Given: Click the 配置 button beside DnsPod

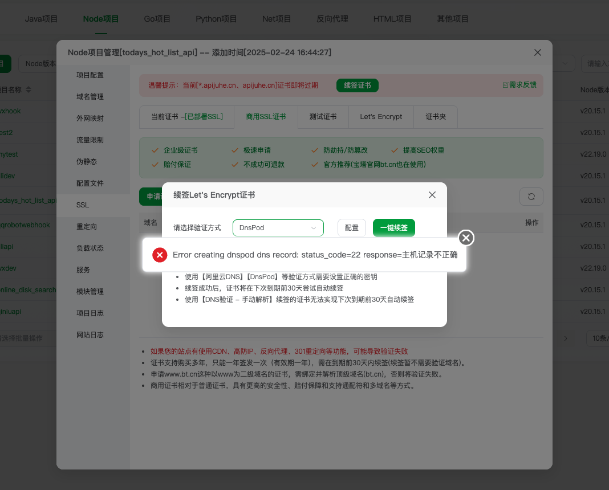Looking at the screenshot, I should [x=351, y=227].
